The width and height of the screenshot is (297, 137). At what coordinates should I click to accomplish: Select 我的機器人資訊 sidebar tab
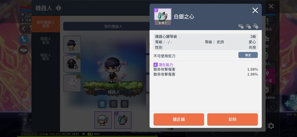(46, 24)
